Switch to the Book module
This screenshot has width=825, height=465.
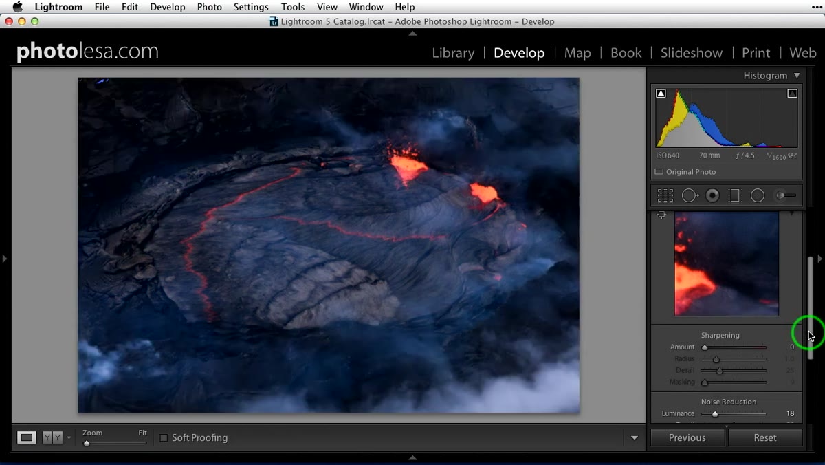pos(626,53)
